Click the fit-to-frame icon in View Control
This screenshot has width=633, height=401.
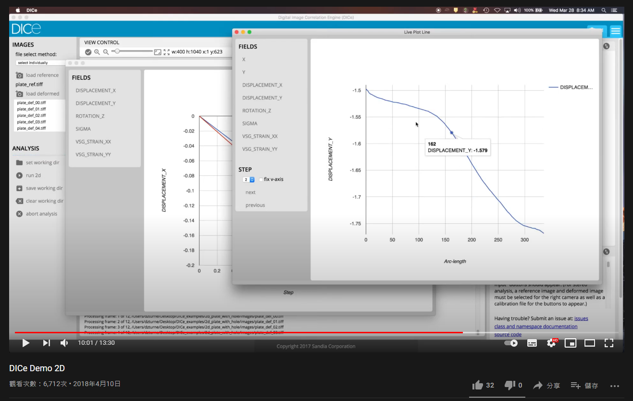pyautogui.click(x=158, y=52)
